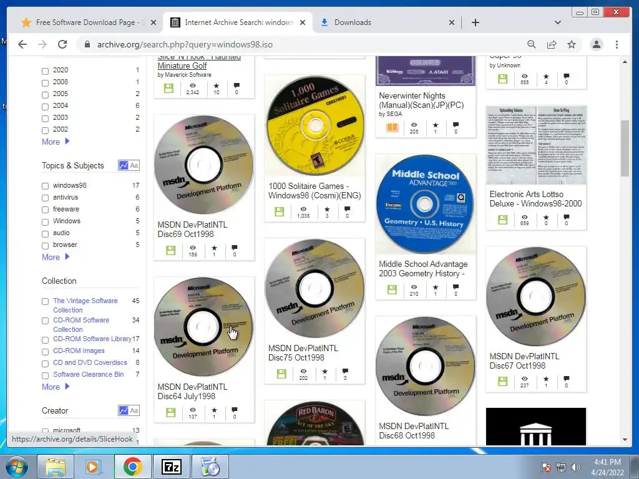The width and height of the screenshot is (639, 479).
Task: Enable the freeware topic filter
Action: (x=45, y=210)
